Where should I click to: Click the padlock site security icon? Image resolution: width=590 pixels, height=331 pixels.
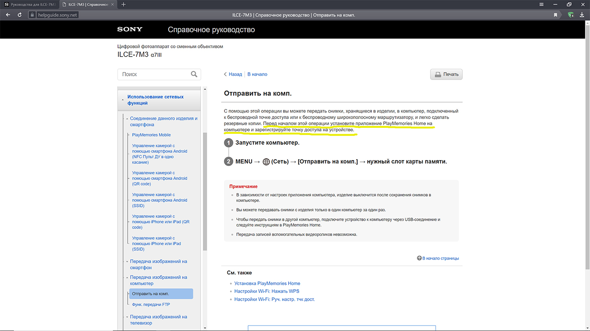click(32, 15)
